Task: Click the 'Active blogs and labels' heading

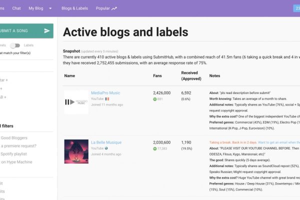Action: coord(125,32)
